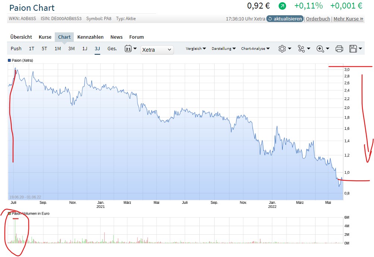This screenshot has width=374, height=257.
Task: Open the Darstellung dropdown
Action: pyautogui.click(x=224, y=49)
